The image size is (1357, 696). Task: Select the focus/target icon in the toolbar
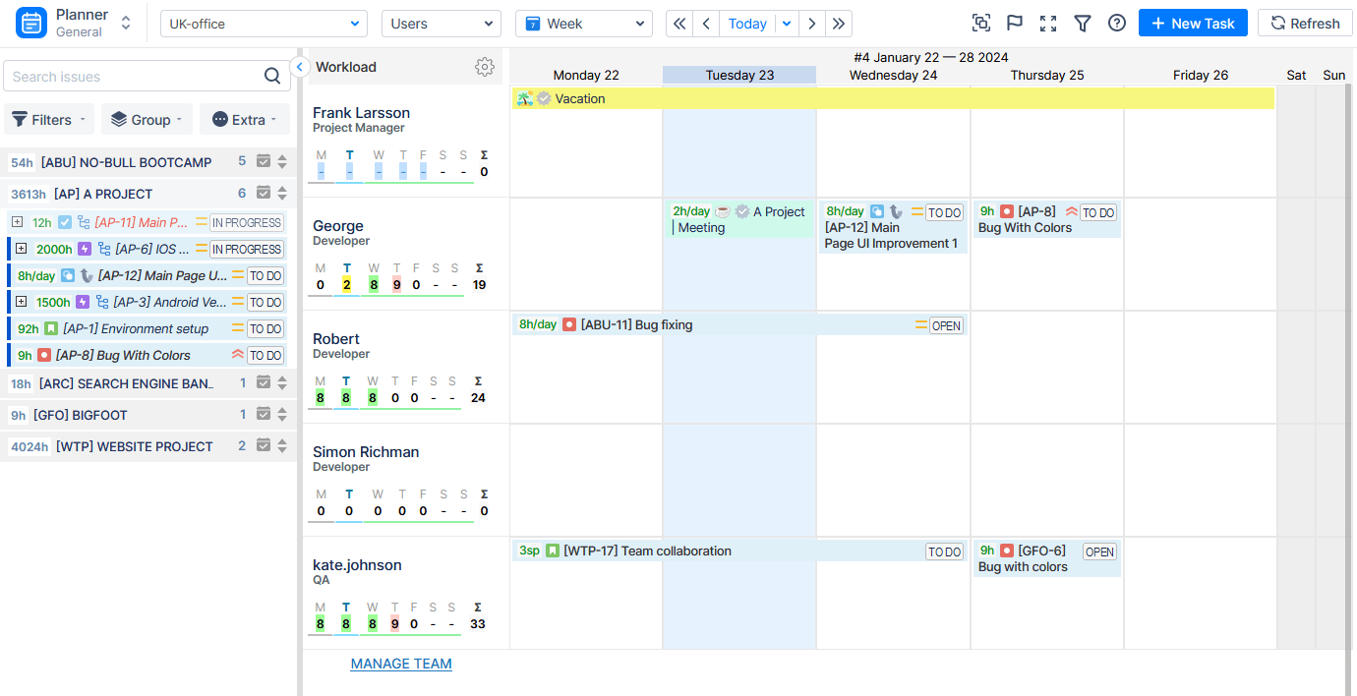click(980, 23)
